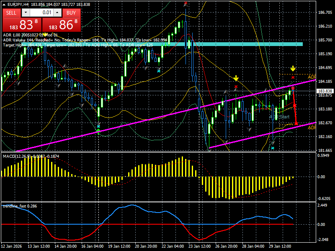This screenshot has height=251, width=335.
Task: Click the buy price 183.86 panel
Action: (62, 25)
